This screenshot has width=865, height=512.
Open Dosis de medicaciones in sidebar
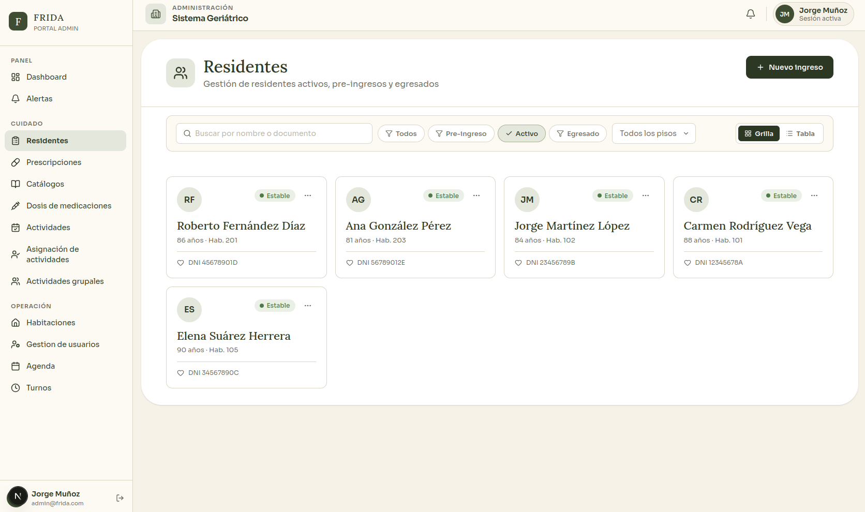65,206
